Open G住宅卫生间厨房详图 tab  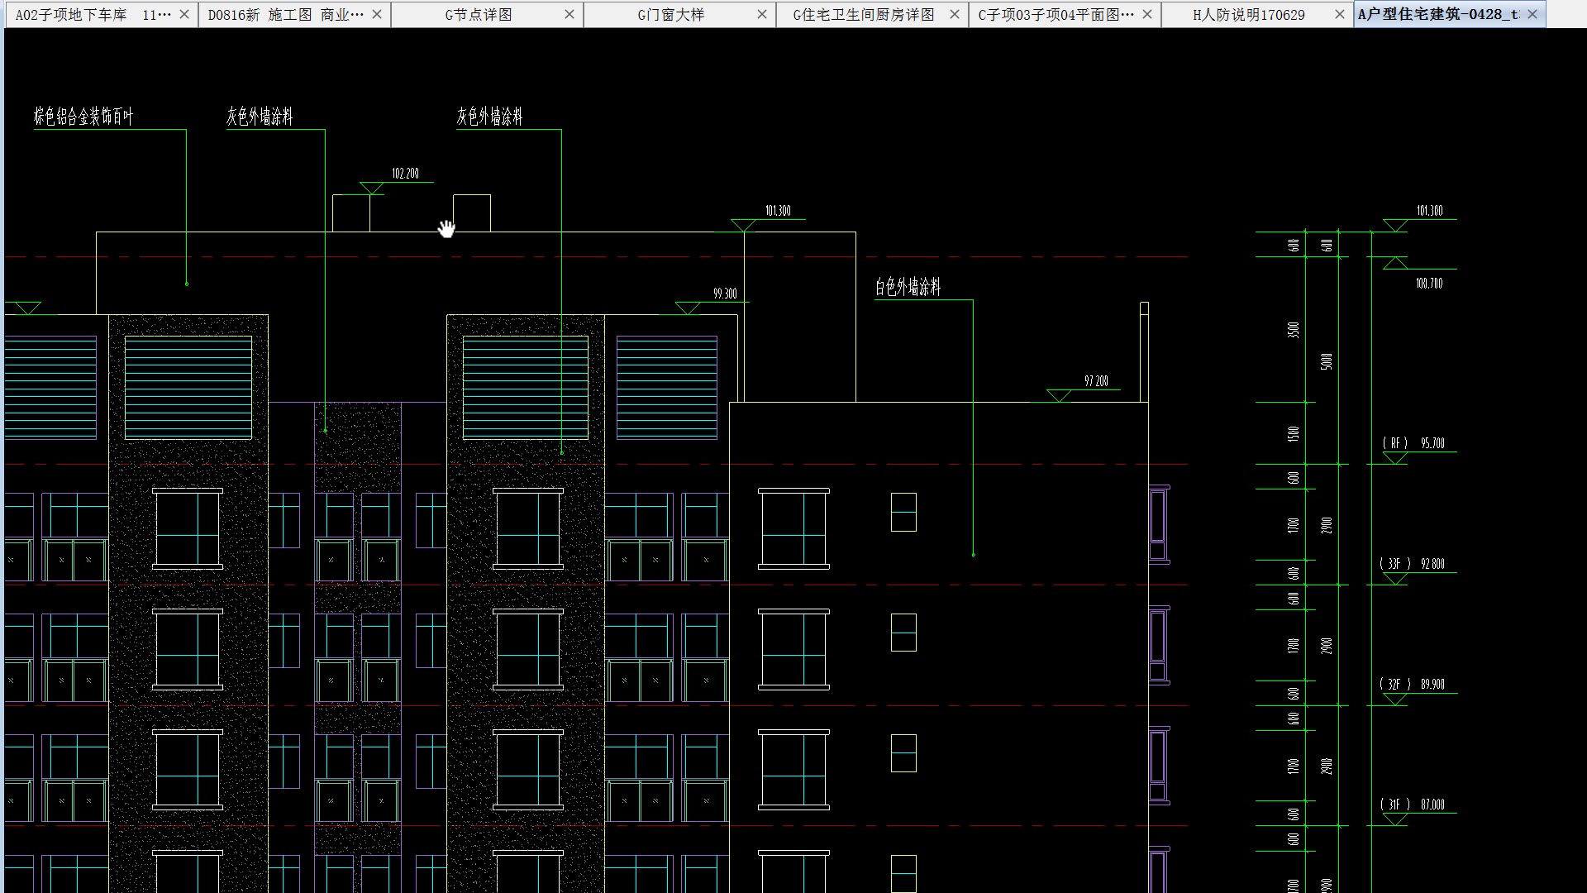(871, 14)
